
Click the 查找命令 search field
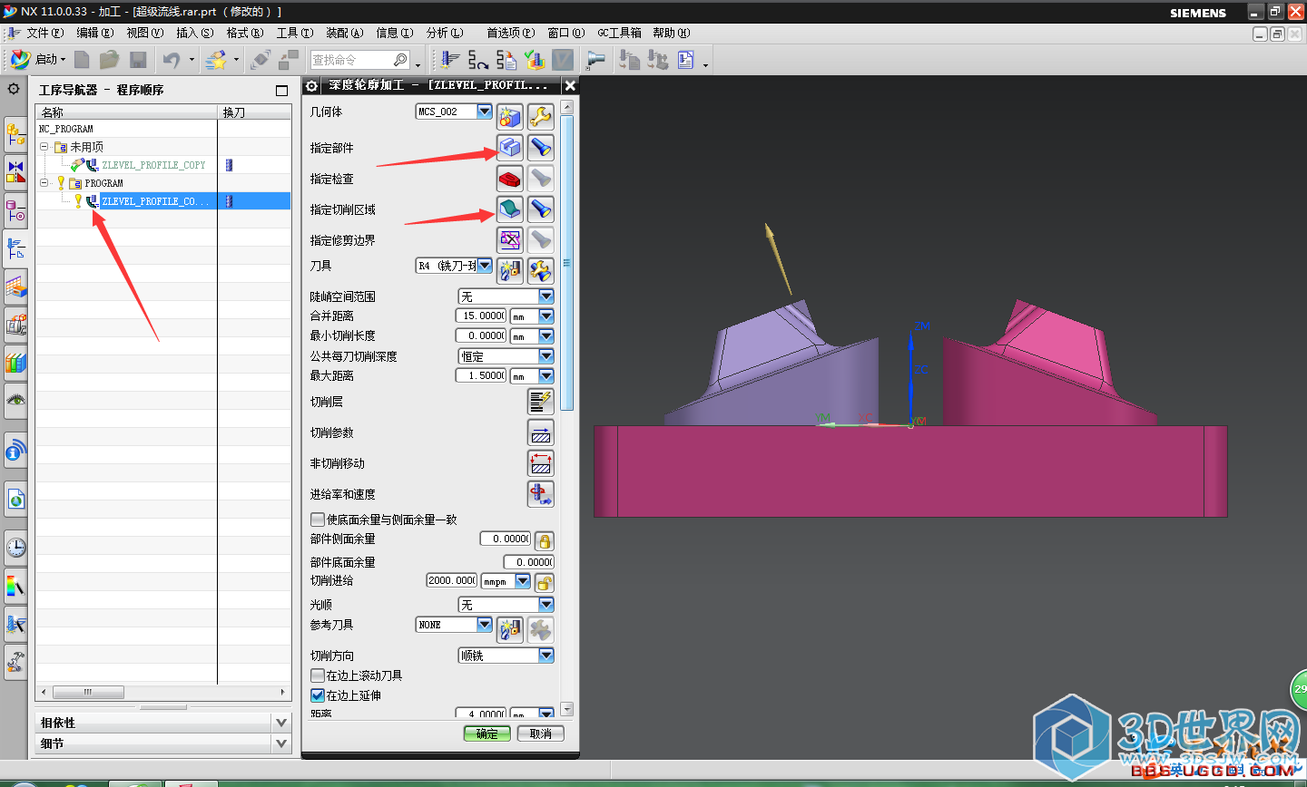coord(350,60)
